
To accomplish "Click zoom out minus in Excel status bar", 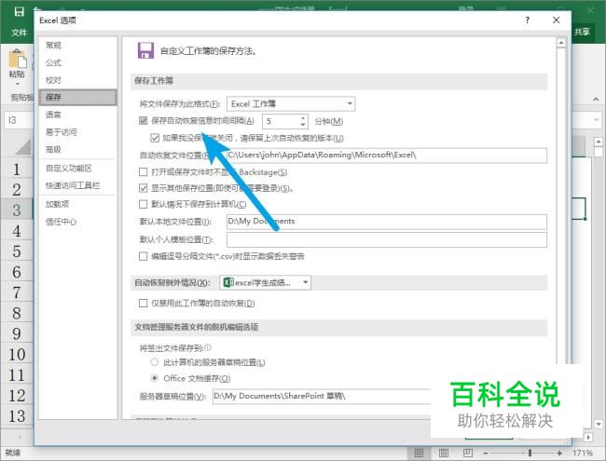I will [486, 453].
